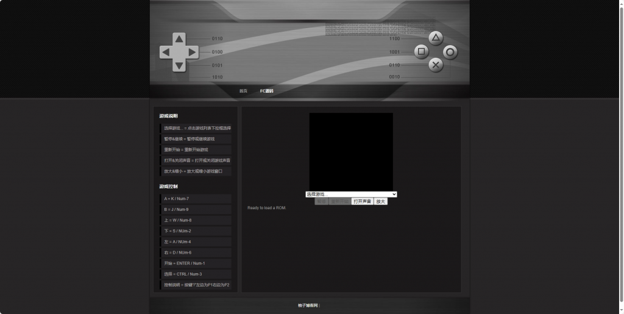Viewport: 624px width, 314px height.
Task: Toggle sound with 打开声音 button
Action: 362,201
